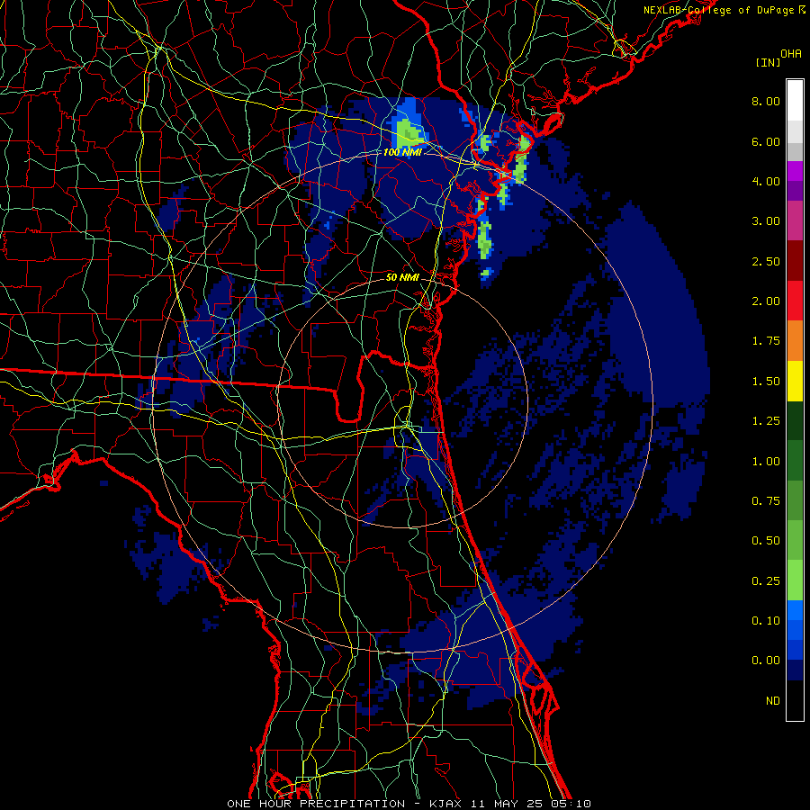
Task: Click the 11 MAY 25 date stamp
Action: (x=507, y=804)
